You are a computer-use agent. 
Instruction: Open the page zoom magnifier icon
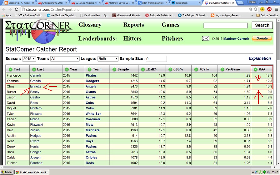click(x=251, y=9)
